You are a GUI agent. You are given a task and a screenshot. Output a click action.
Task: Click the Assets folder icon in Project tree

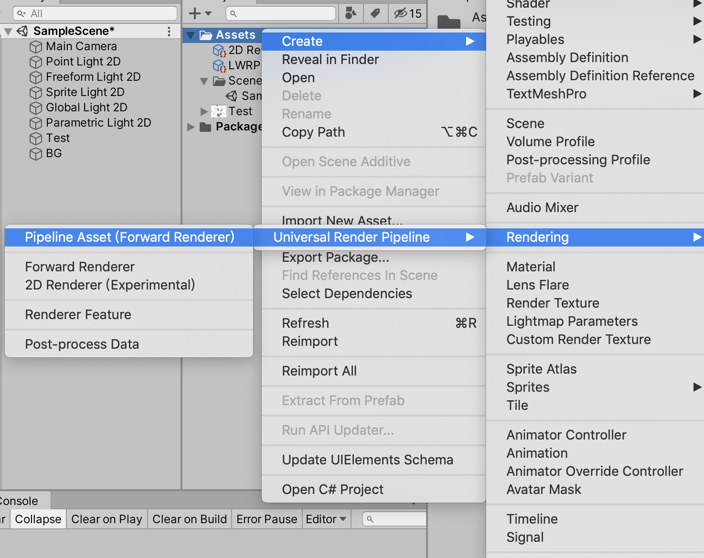206,35
